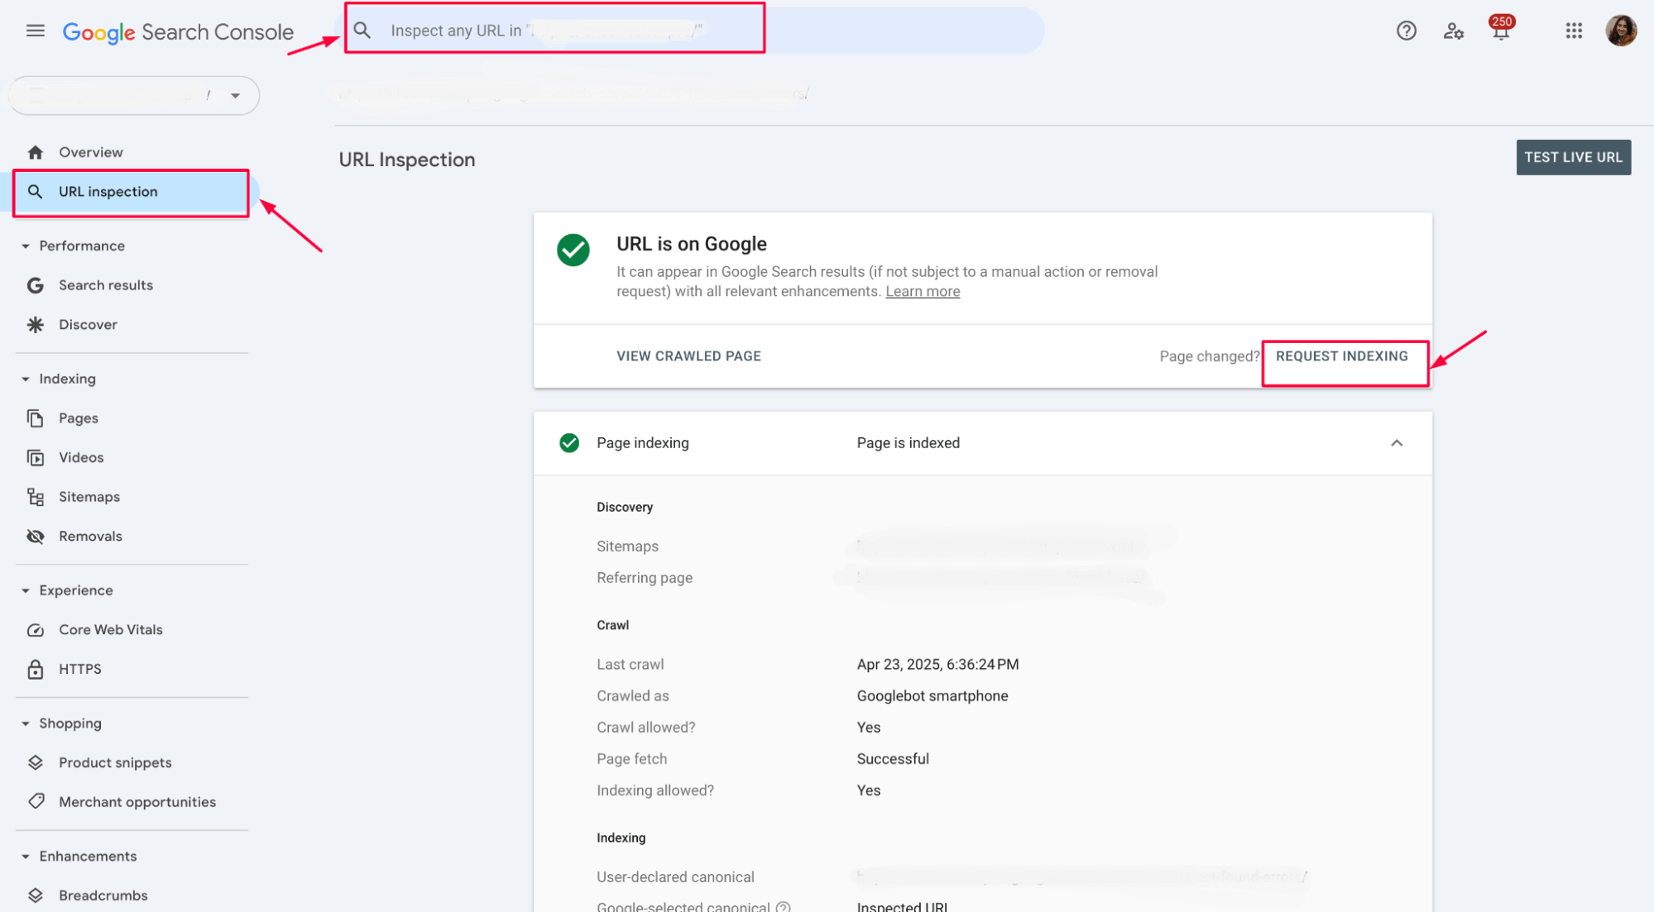
Task: Collapse the Performance section
Action: pyautogui.click(x=26, y=246)
